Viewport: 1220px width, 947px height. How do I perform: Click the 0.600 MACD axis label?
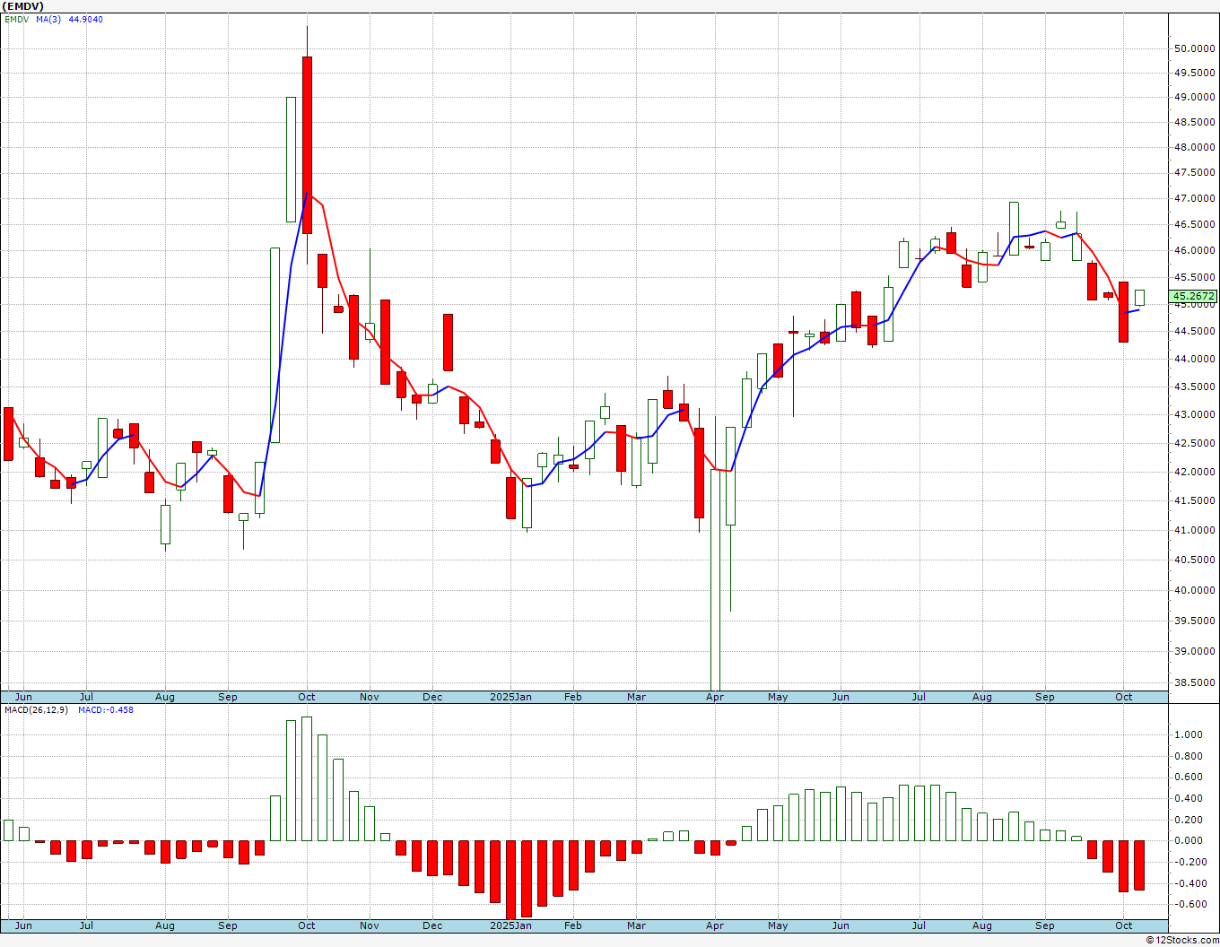1189,777
